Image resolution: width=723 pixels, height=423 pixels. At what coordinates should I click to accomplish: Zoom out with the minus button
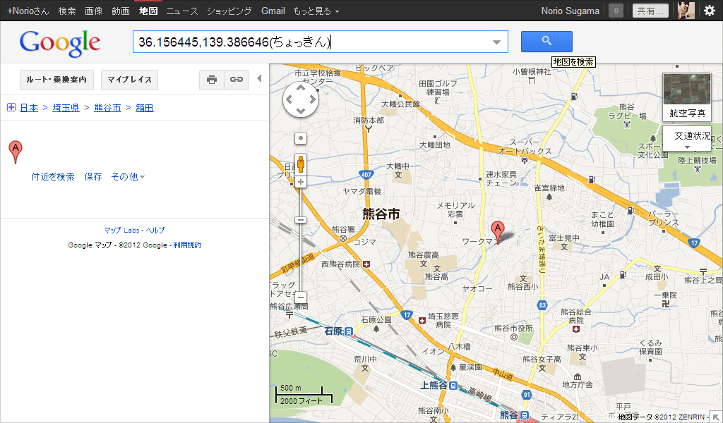tap(301, 298)
